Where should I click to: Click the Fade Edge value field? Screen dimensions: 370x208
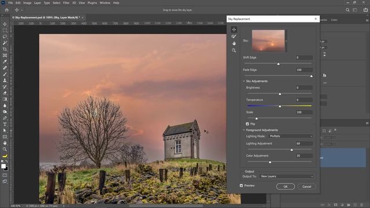pos(305,70)
